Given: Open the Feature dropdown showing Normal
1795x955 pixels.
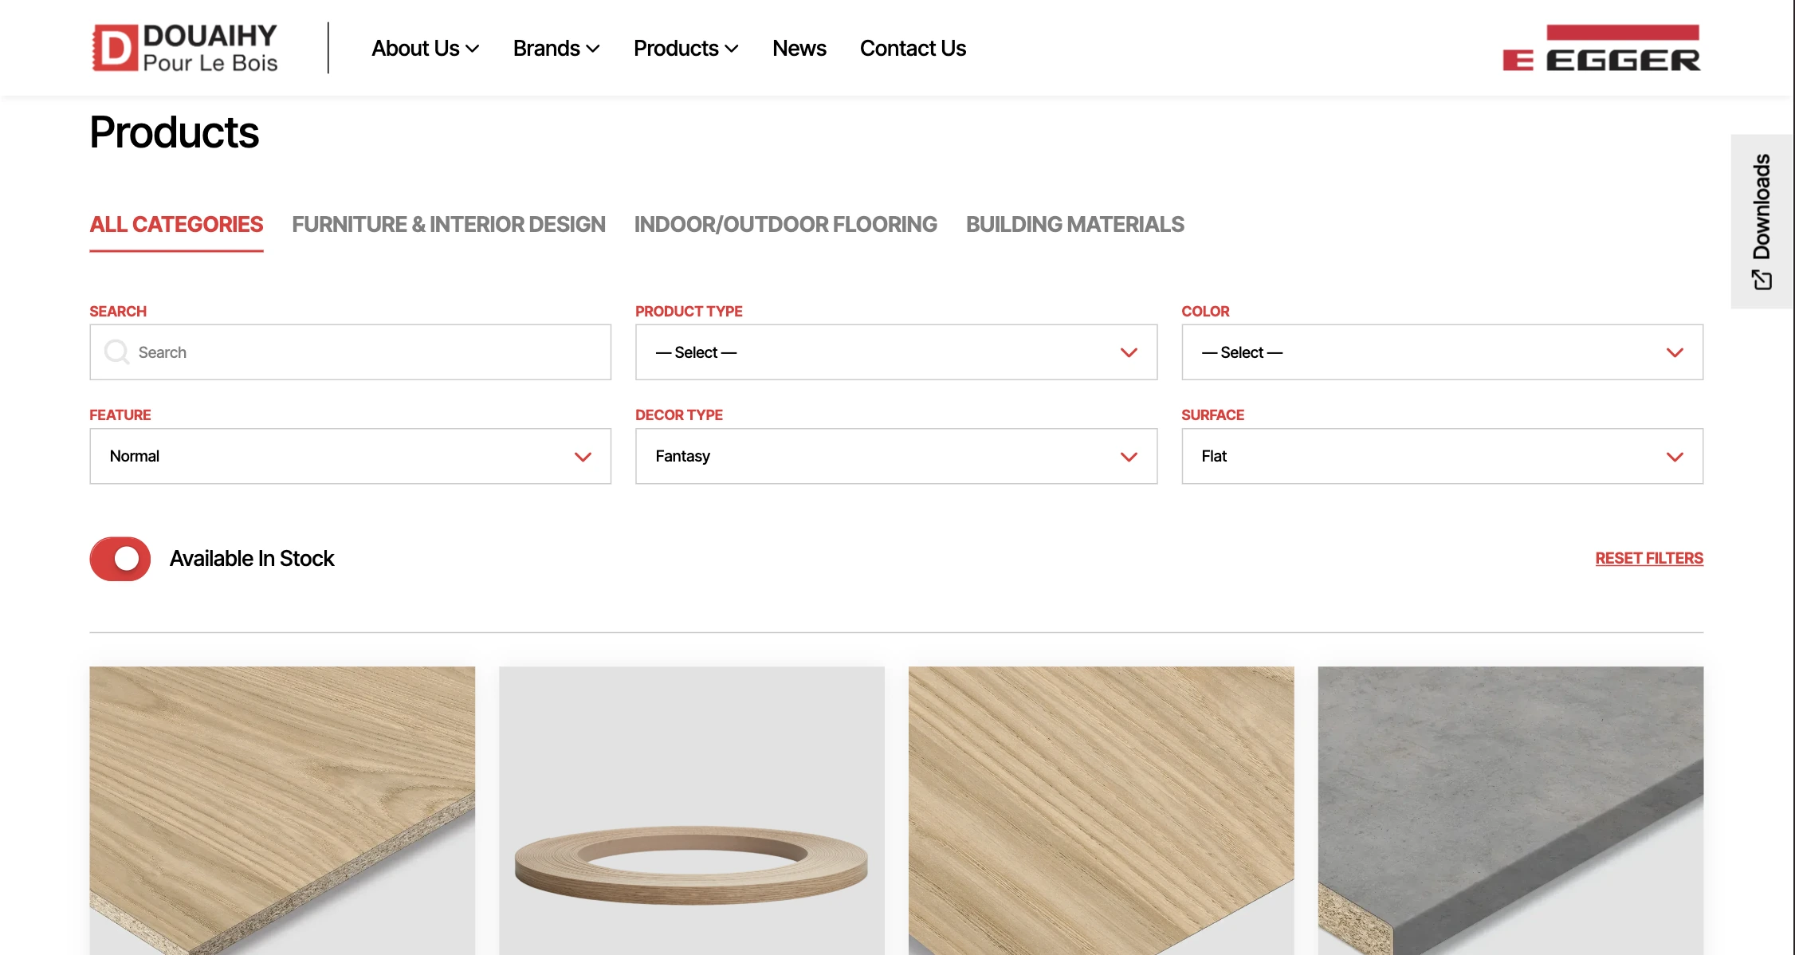Looking at the screenshot, I should point(350,456).
